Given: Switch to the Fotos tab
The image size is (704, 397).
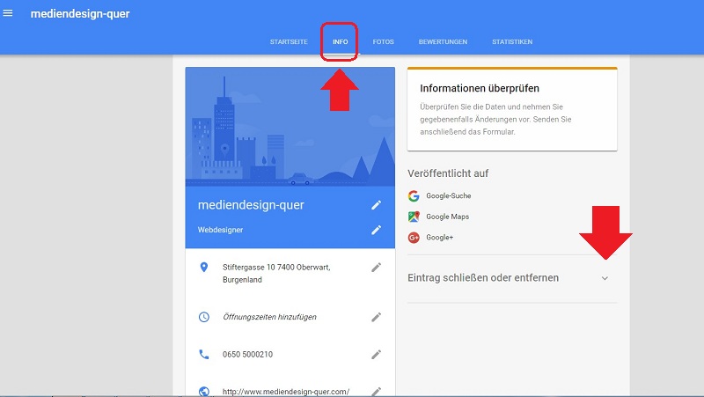Looking at the screenshot, I should tap(383, 41).
